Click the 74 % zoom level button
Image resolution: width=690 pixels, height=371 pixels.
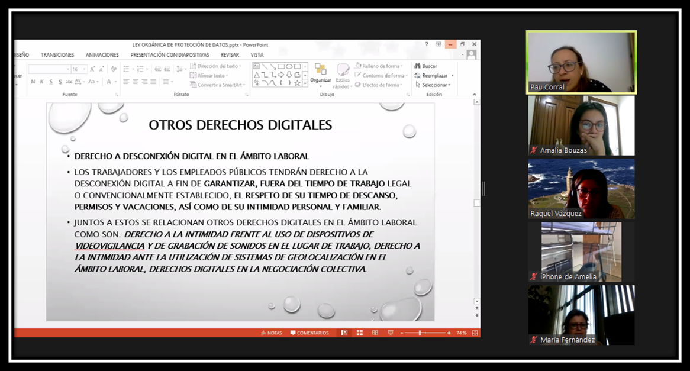461,333
